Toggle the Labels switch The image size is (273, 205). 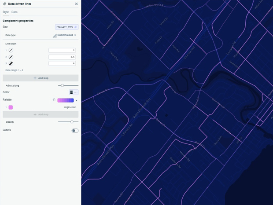(75, 131)
